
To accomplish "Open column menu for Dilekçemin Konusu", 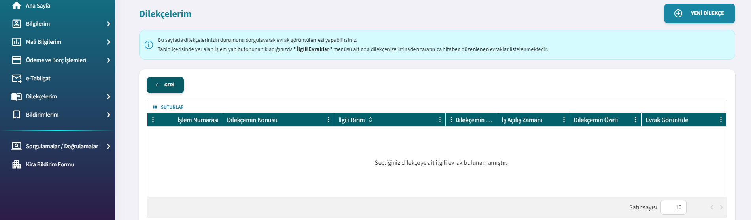I will (328, 120).
